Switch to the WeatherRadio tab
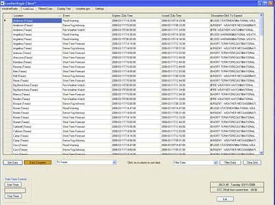This screenshot has width=275, height=205. 10,9
